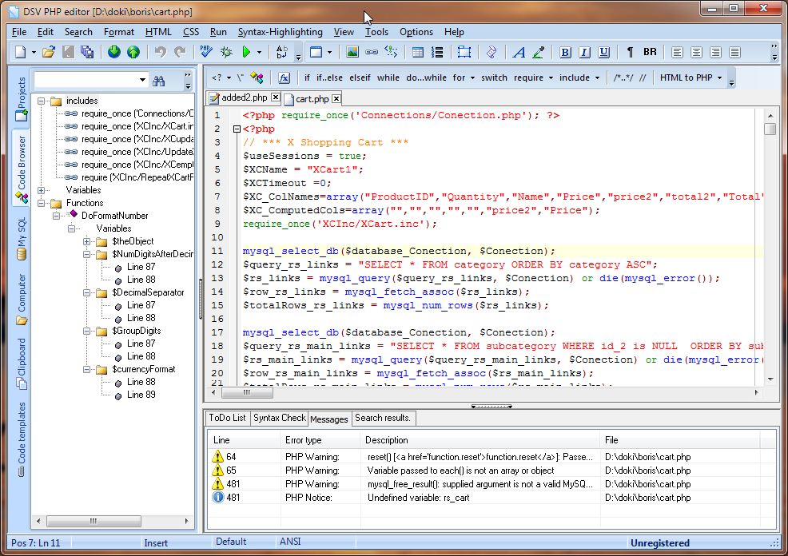The width and height of the screenshot is (788, 556).
Task: Click the open file folder icon
Action: tap(49, 53)
